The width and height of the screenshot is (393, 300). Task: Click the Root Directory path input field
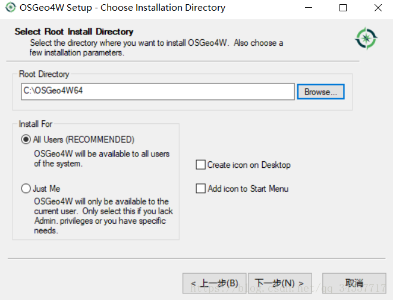coord(158,92)
